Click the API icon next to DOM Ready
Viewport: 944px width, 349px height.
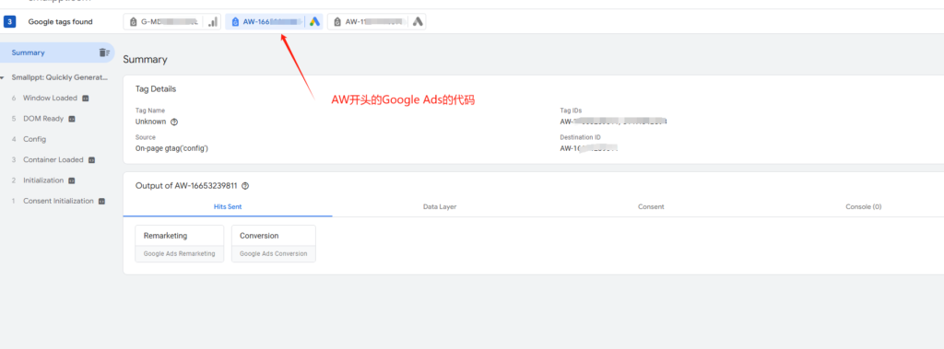(x=72, y=119)
